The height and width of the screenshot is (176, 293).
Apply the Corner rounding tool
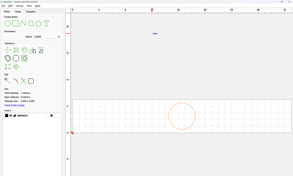pyautogui.click(x=16, y=58)
